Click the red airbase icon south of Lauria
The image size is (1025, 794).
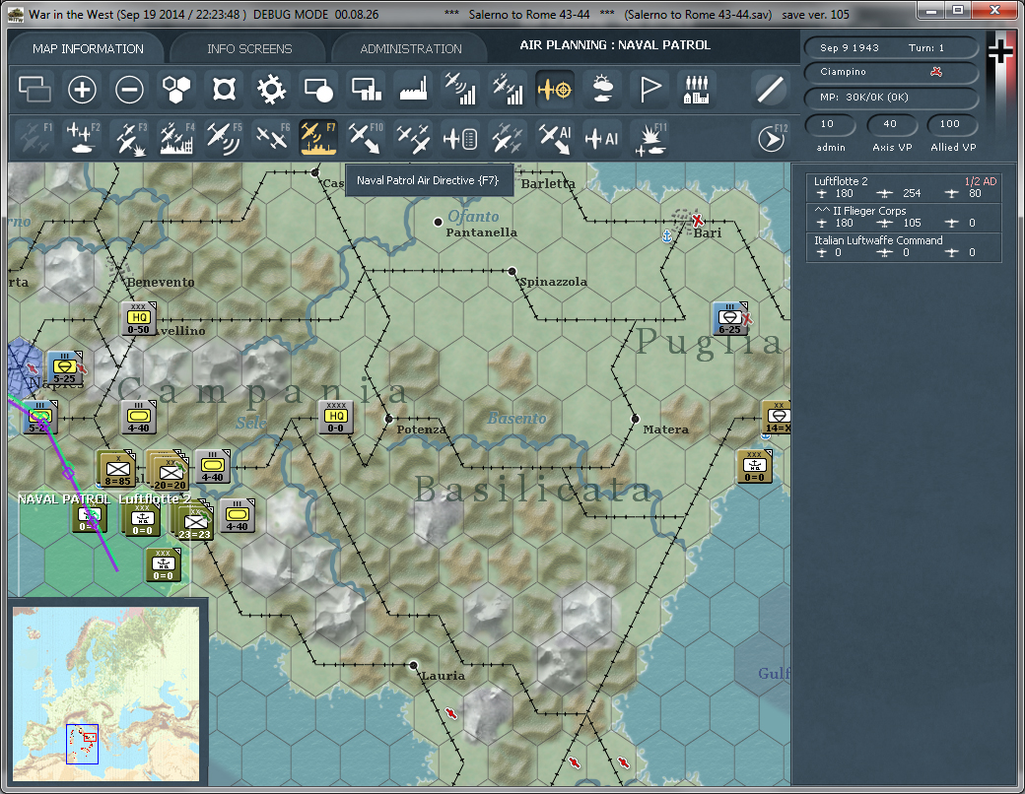tap(450, 713)
